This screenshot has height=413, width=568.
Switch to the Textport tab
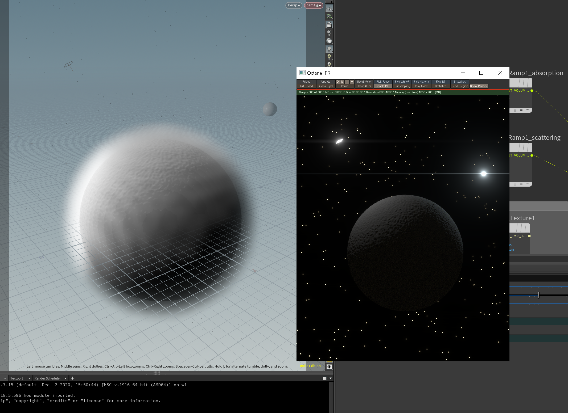click(17, 378)
